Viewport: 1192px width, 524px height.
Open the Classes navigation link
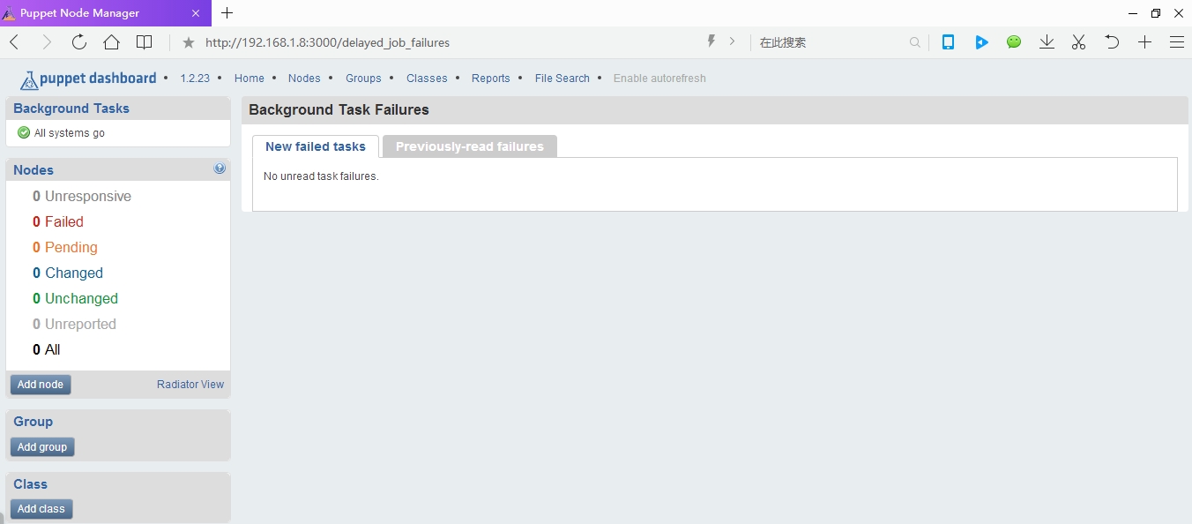pos(427,79)
